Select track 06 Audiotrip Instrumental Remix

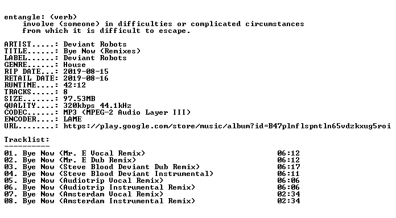pos(152,187)
